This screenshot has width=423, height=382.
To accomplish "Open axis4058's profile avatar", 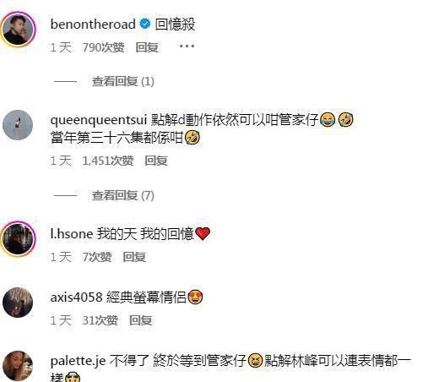I will [18, 303].
